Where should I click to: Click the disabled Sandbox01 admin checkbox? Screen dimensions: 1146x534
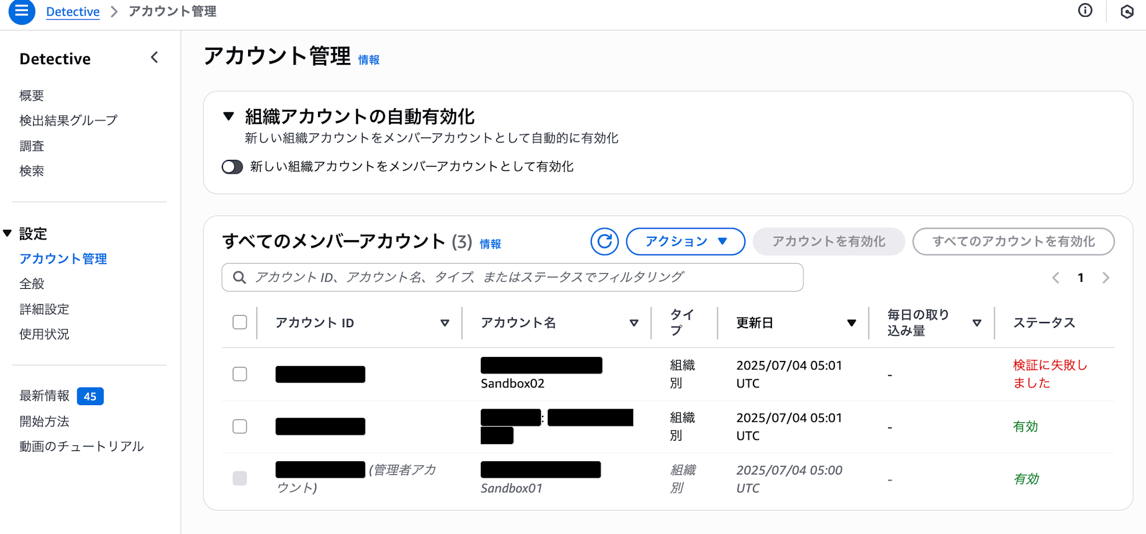pyautogui.click(x=240, y=478)
